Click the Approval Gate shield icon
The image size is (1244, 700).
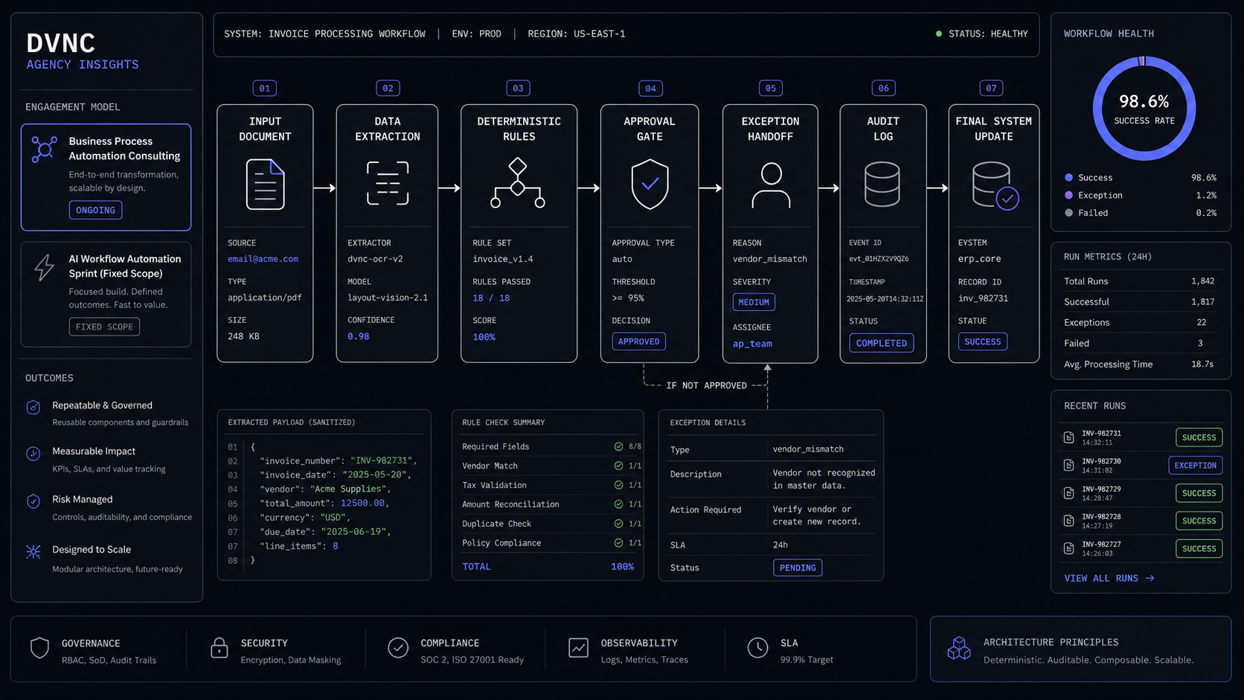[650, 184]
